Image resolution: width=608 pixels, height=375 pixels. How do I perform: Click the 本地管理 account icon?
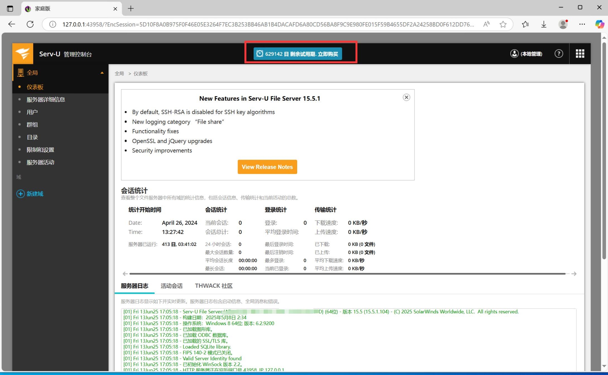pos(514,54)
